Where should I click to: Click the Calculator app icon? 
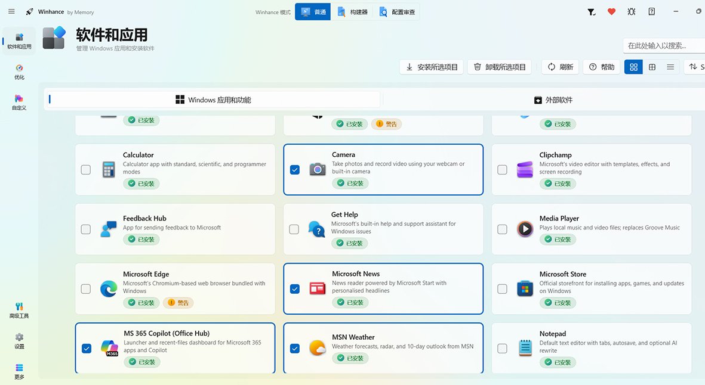point(109,170)
